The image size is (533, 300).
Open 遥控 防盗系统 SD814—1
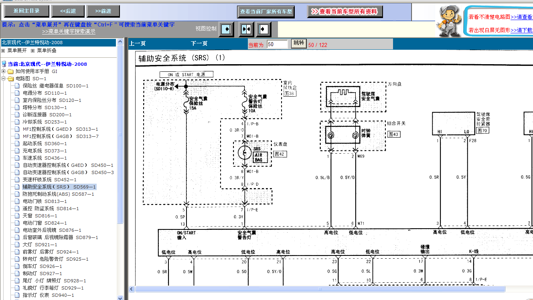[51, 209]
